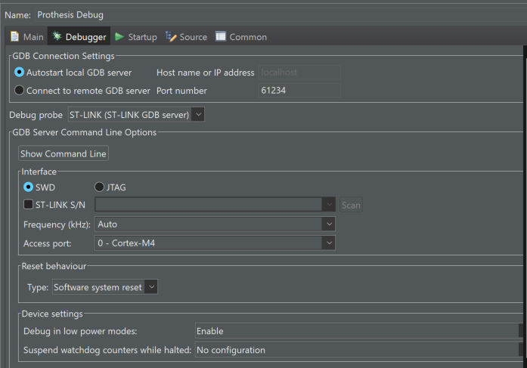Click the Startup tab green arrow icon
The image size is (527, 368).
pos(119,36)
